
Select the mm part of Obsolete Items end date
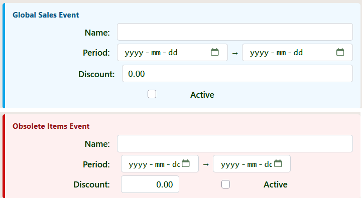pos(252,164)
